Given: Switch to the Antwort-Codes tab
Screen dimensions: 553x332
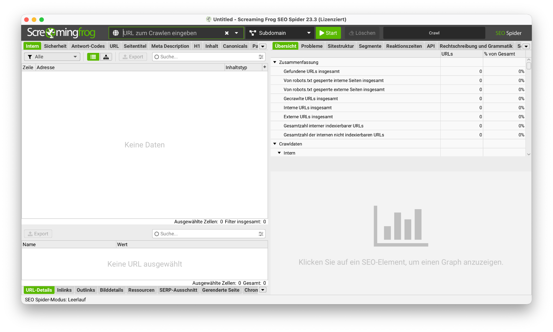Looking at the screenshot, I should 88,46.
